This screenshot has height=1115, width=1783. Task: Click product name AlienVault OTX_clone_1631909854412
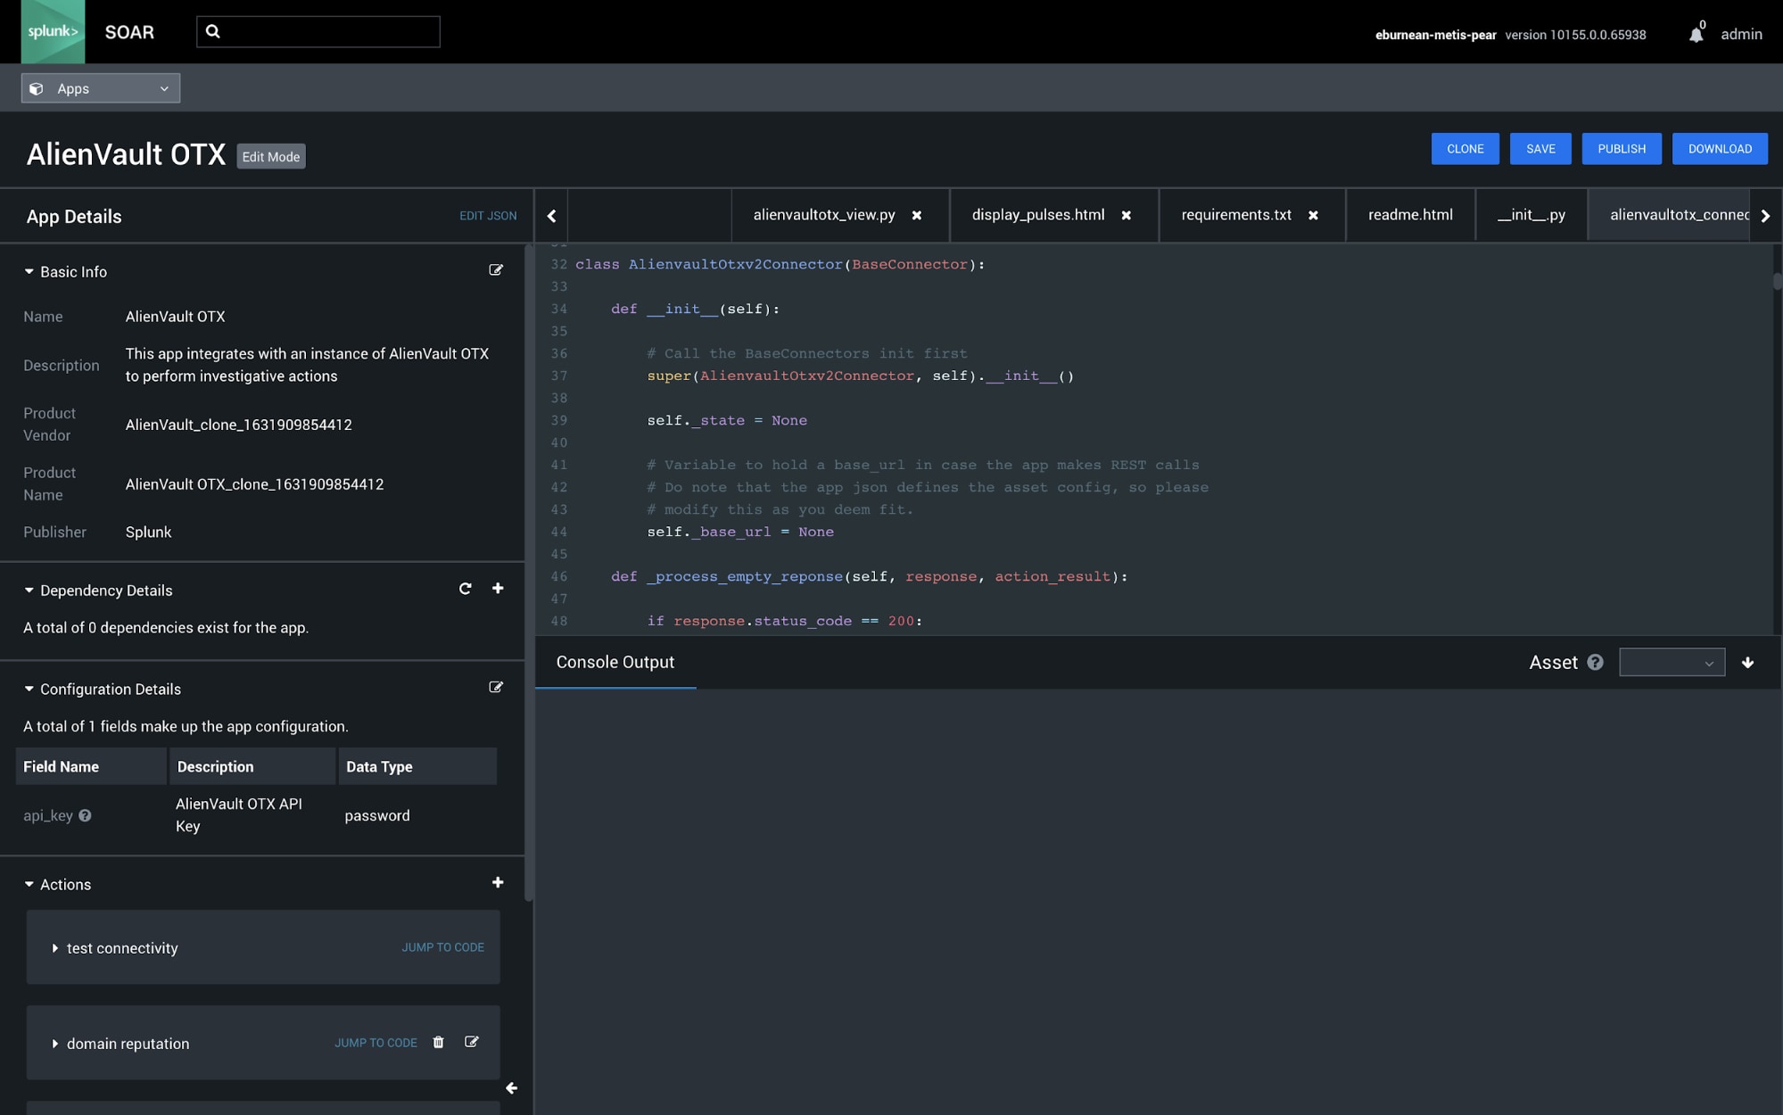[254, 484]
